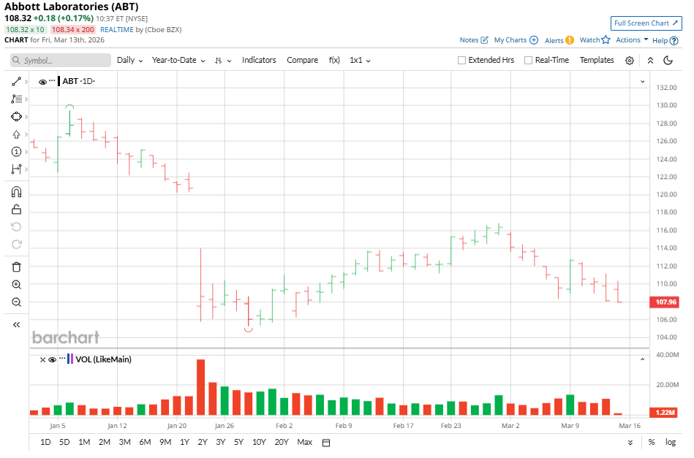Select the 5D time range
Image resolution: width=694 pixels, height=458 pixels.
tap(64, 442)
